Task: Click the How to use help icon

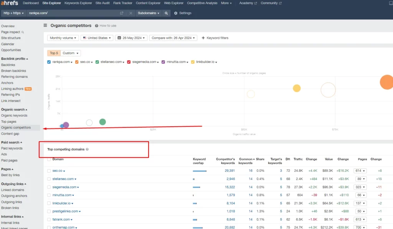Action: [x=96, y=26]
